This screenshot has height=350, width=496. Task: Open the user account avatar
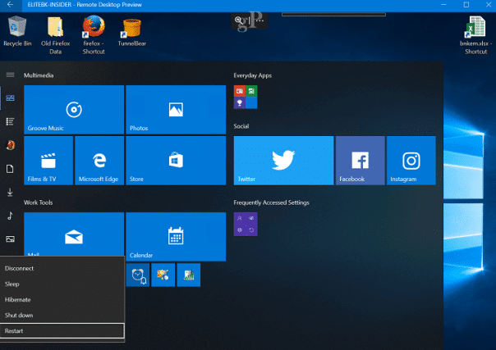pos(10,145)
